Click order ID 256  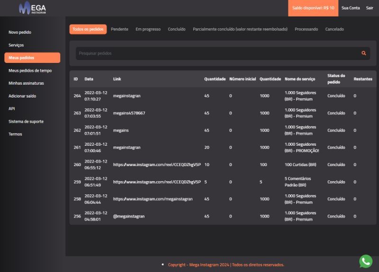(x=77, y=216)
